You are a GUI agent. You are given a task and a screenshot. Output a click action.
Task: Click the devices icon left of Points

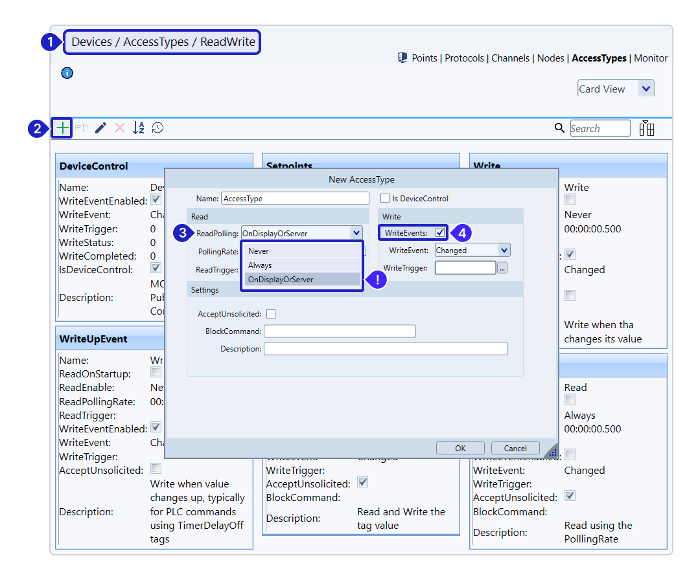coord(402,58)
